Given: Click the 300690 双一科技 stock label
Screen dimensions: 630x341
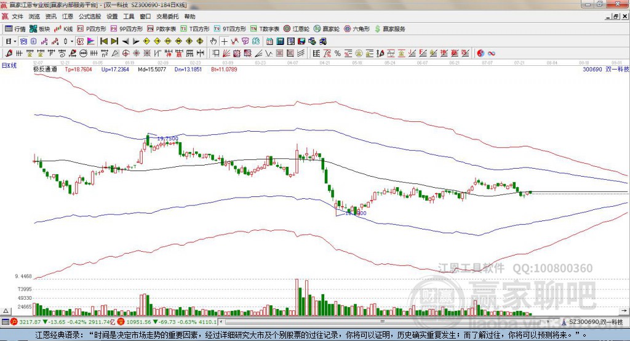Looking at the screenshot, I should click(605, 69).
